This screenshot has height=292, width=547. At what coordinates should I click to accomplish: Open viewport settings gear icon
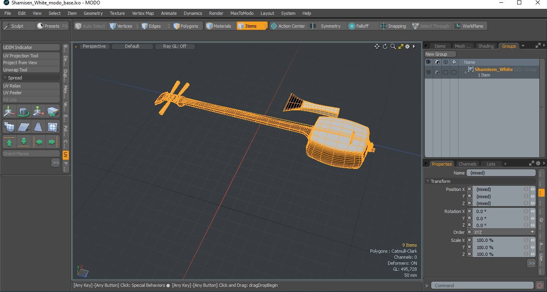[x=407, y=47]
